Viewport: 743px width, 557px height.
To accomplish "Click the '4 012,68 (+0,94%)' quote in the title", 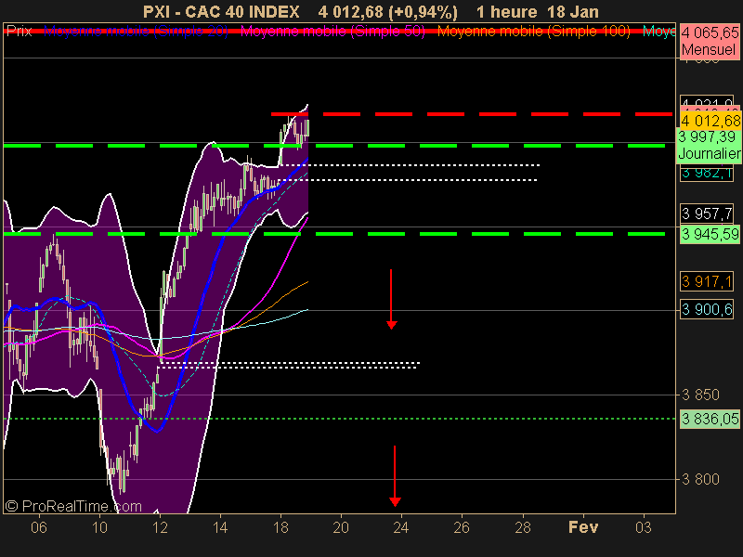I will [388, 12].
